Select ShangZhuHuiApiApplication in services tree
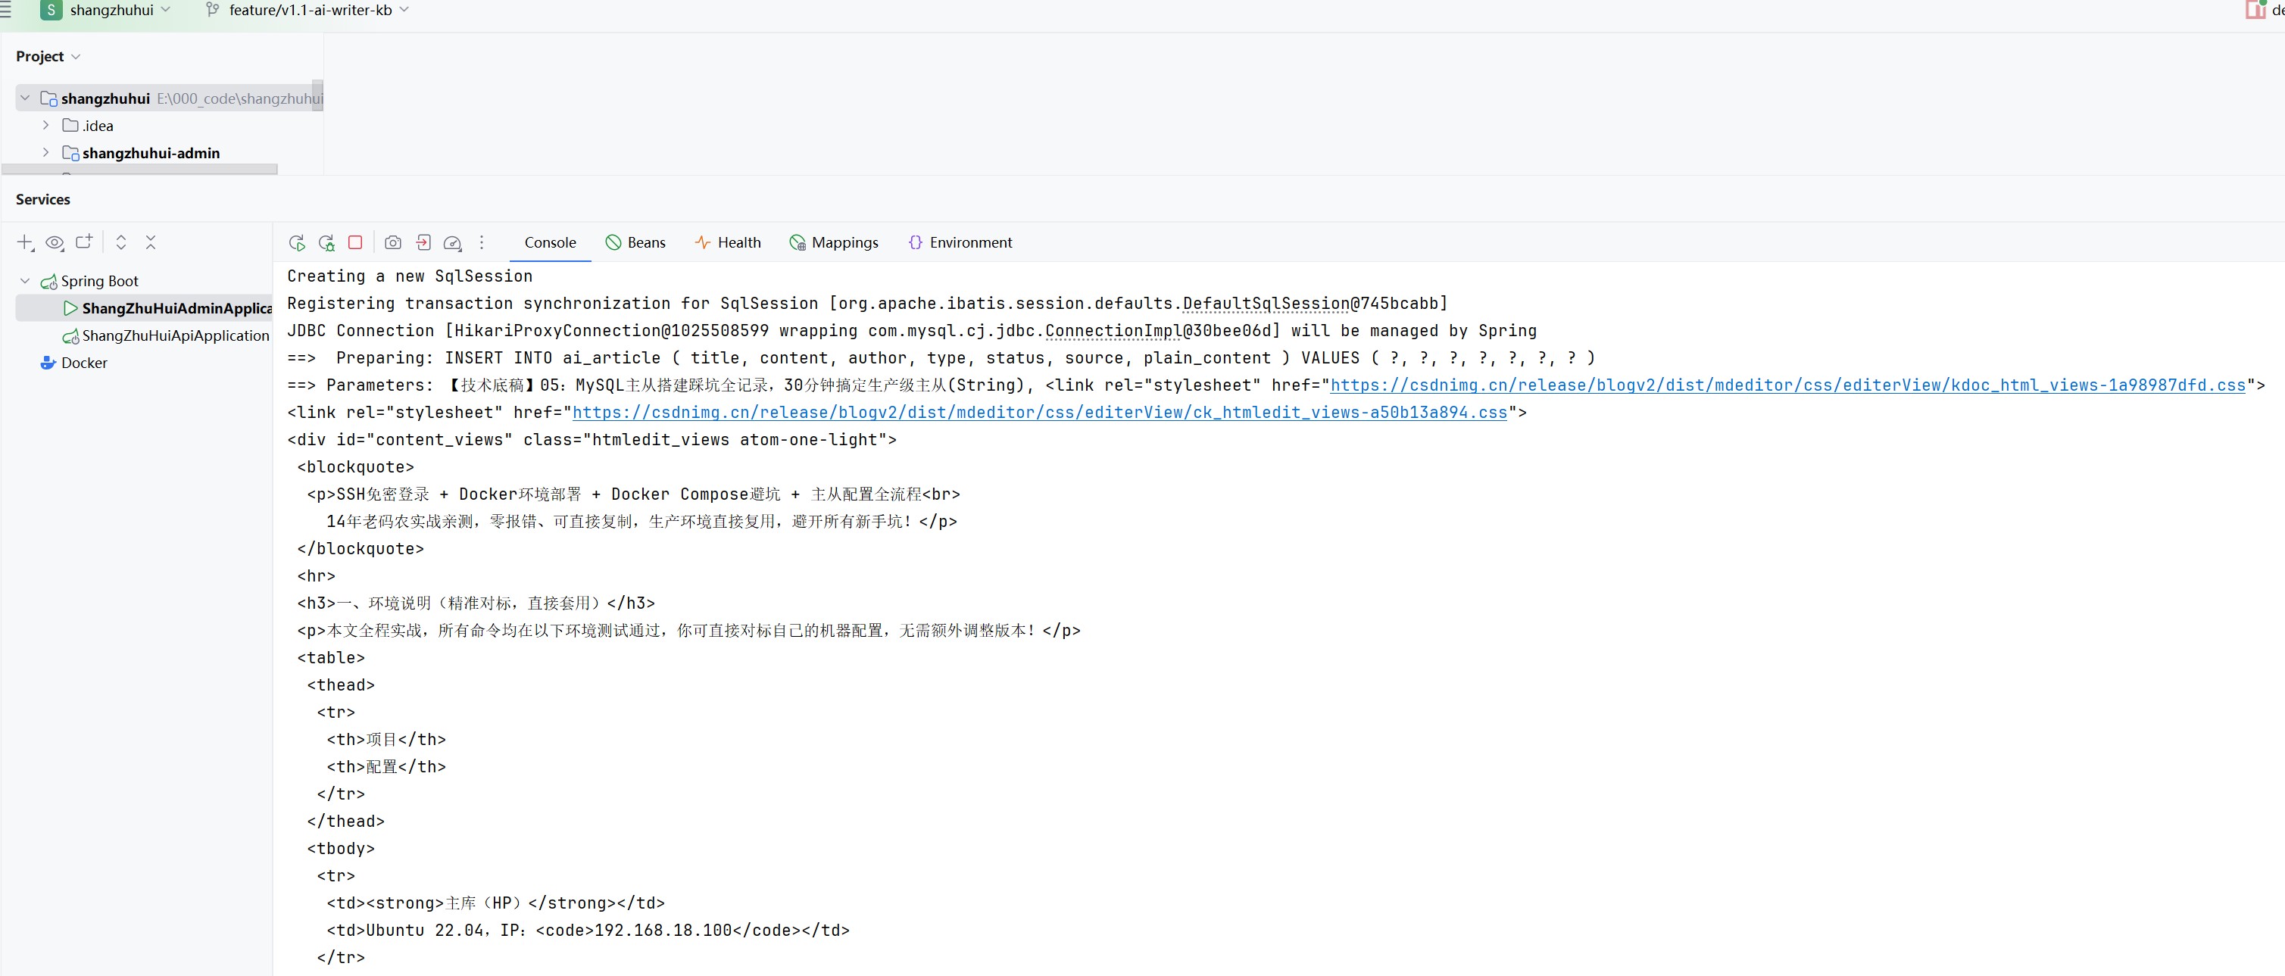 (175, 336)
